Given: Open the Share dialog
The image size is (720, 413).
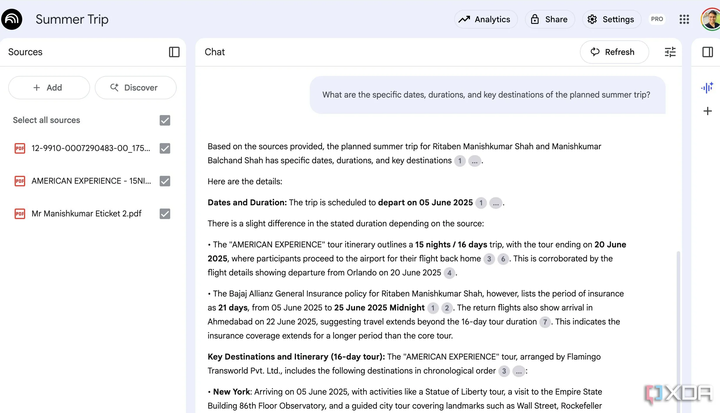Looking at the screenshot, I should click(x=550, y=19).
